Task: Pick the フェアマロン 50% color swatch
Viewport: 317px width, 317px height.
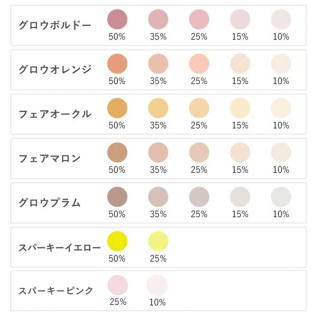Action: pos(117,152)
